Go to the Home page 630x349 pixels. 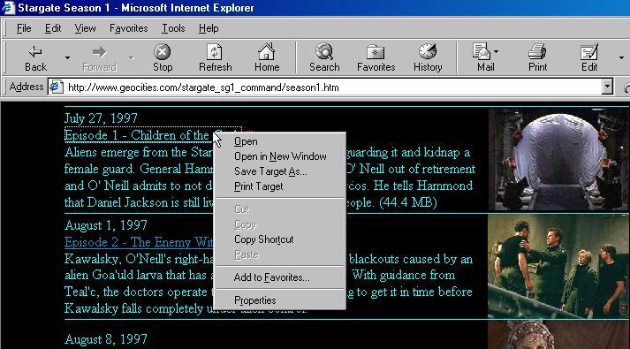pos(267,58)
